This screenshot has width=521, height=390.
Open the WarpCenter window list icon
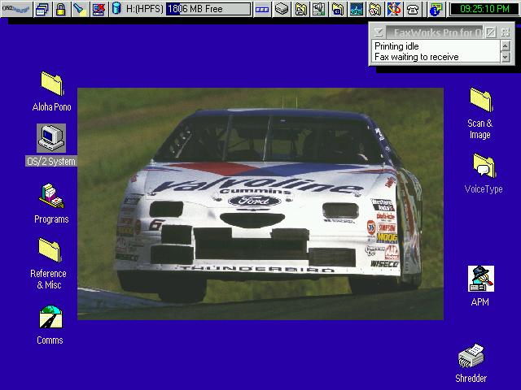(x=42, y=9)
